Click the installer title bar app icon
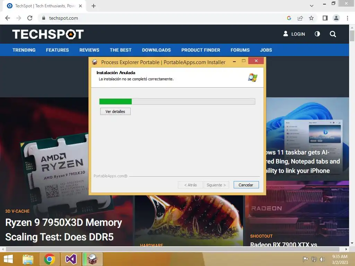Image resolution: width=355 pixels, height=266 pixels. (x=95, y=62)
